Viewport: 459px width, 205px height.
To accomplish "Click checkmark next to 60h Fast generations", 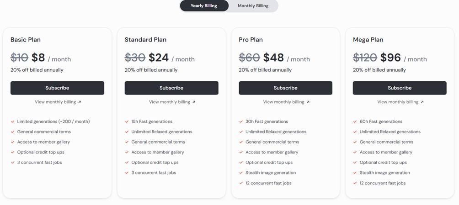I will click(355, 121).
